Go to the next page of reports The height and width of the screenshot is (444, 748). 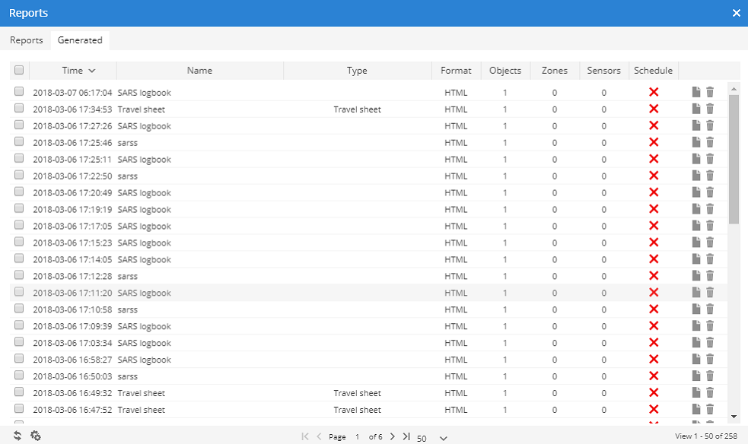[x=393, y=436]
